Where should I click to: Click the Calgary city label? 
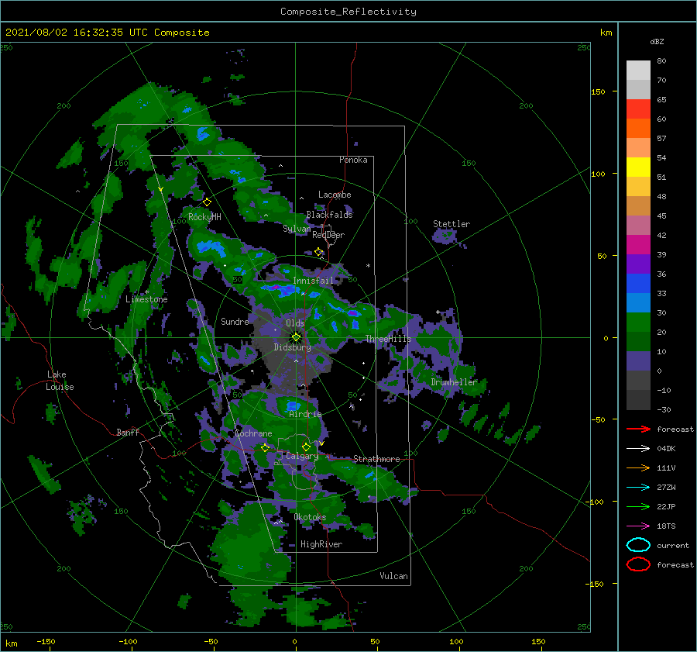point(302,456)
